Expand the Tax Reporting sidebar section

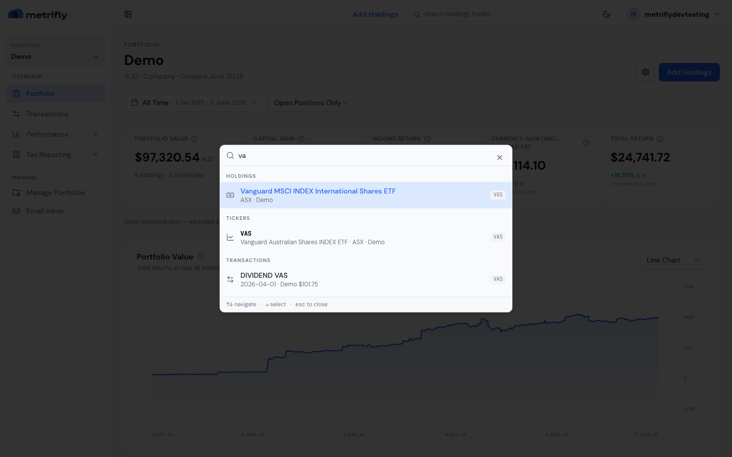coord(55,154)
